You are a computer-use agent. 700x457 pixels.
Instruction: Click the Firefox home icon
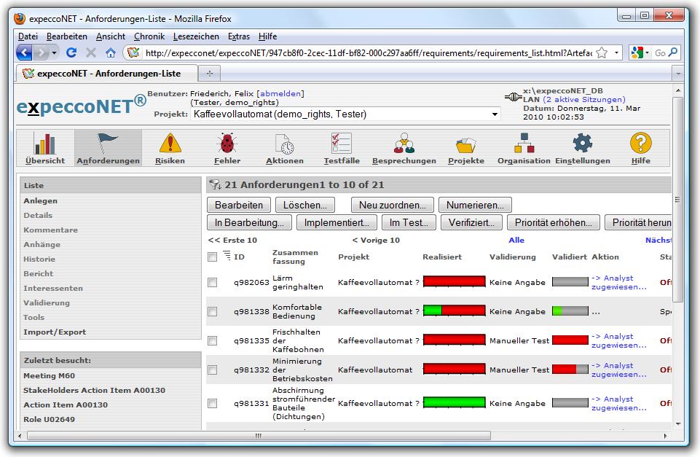click(x=111, y=52)
